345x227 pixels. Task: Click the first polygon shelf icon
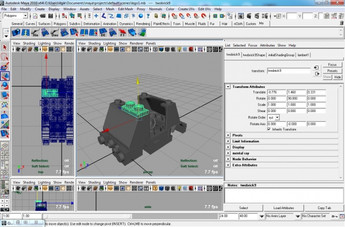[x=16, y=33]
